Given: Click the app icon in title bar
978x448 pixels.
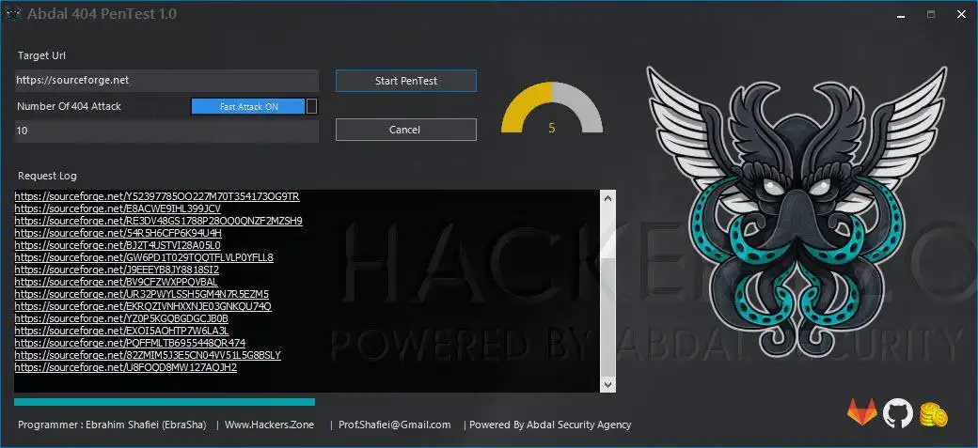Looking at the screenshot, I should pyautogui.click(x=13, y=14).
